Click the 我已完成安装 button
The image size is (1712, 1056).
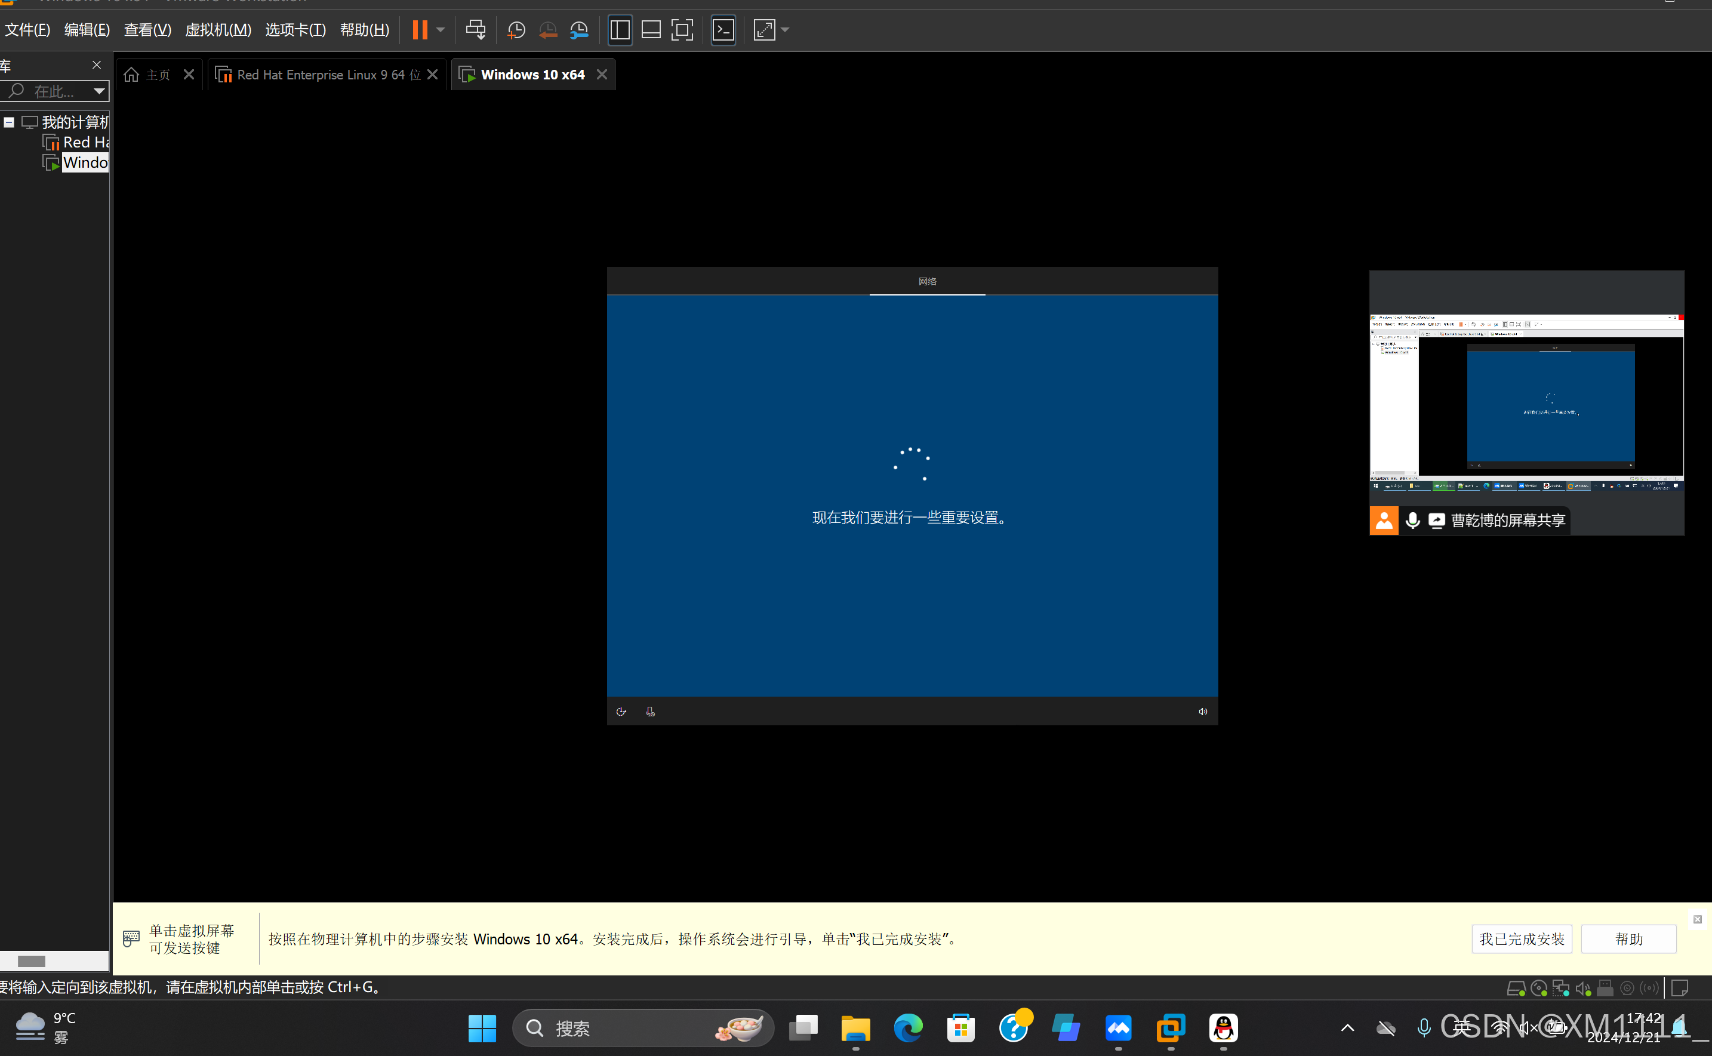pos(1522,940)
